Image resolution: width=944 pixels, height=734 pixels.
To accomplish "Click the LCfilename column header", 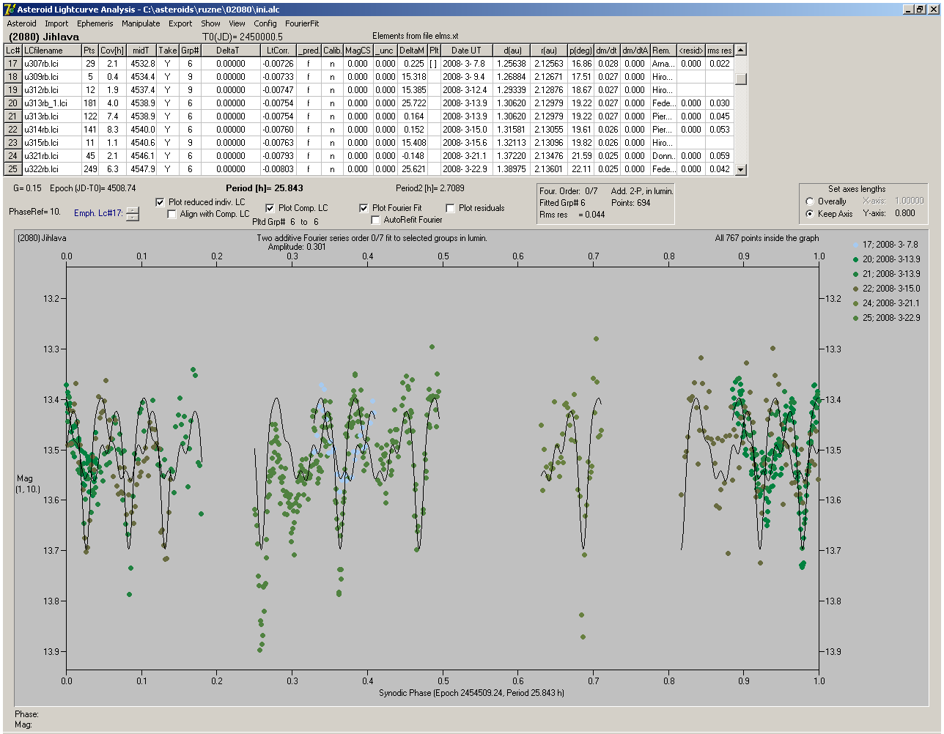I will 51,51.
